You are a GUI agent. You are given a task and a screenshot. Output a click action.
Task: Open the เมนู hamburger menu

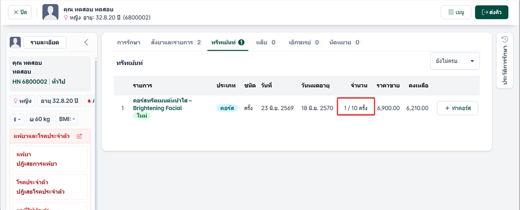coord(455,12)
